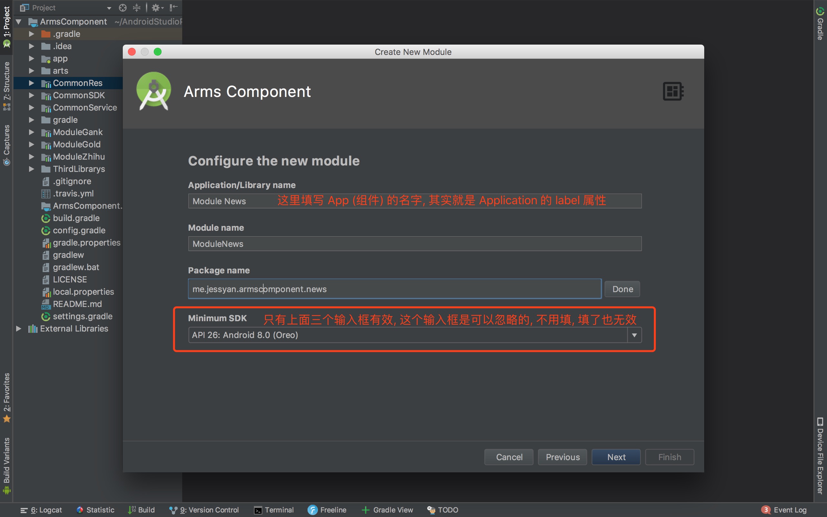The width and height of the screenshot is (827, 517).
Task: Click the build.gradle file icon
Action: click(46, 218)
